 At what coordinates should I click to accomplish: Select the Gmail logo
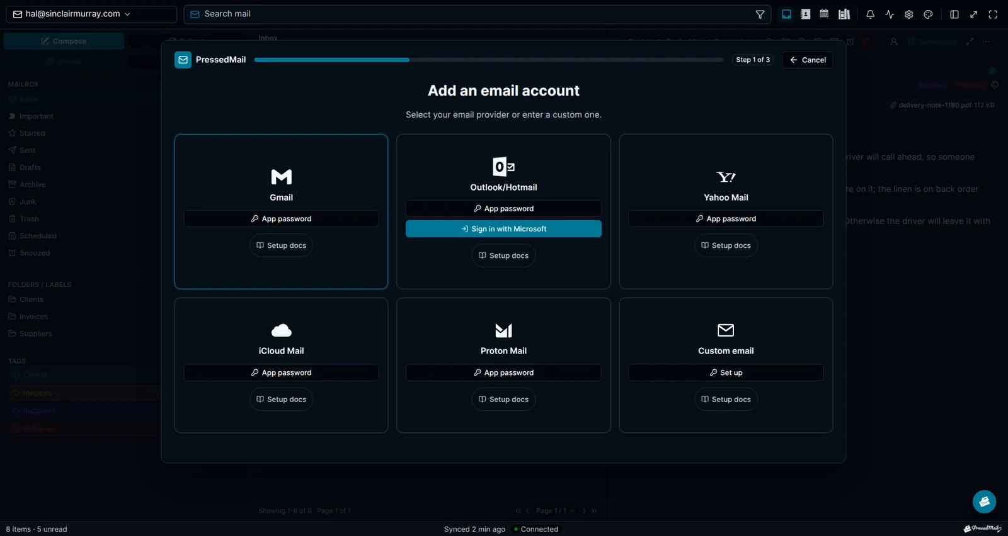click(281, 177)
